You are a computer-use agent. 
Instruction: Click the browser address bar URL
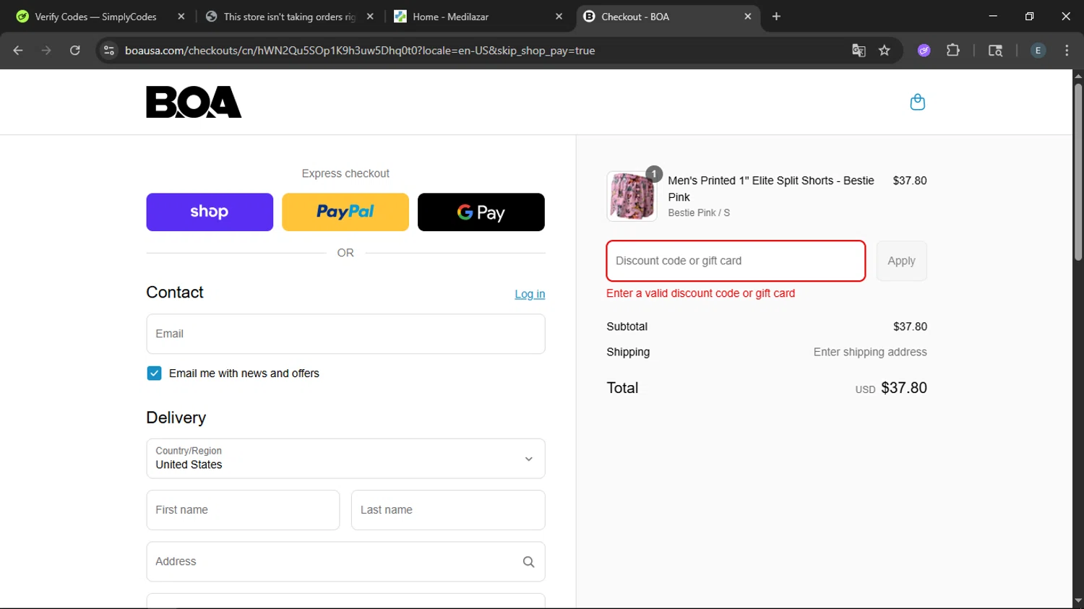360,51
